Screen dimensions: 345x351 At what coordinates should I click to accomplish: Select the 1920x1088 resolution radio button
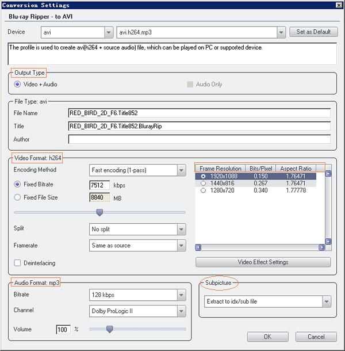[x=203, y=177]
